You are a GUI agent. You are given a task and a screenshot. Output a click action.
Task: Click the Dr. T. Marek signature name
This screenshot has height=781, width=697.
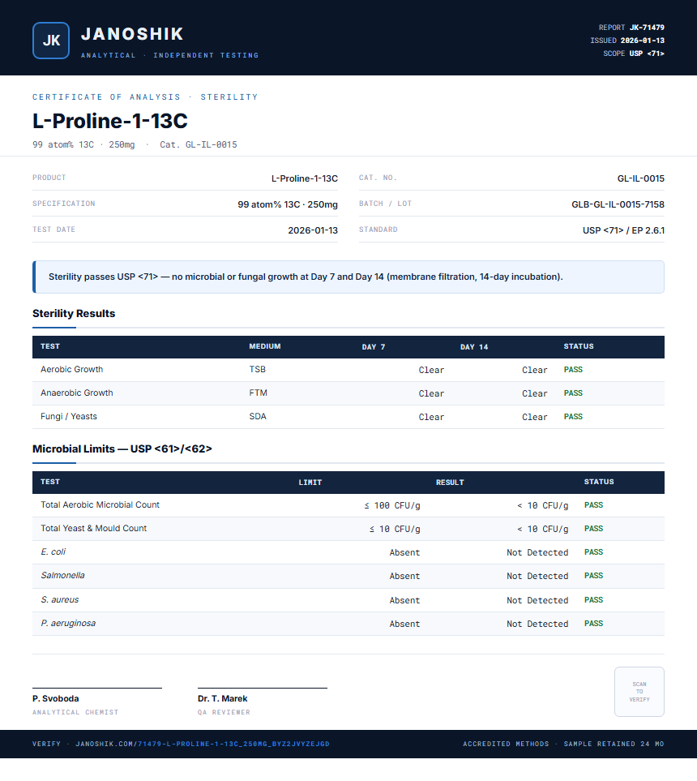223,698
